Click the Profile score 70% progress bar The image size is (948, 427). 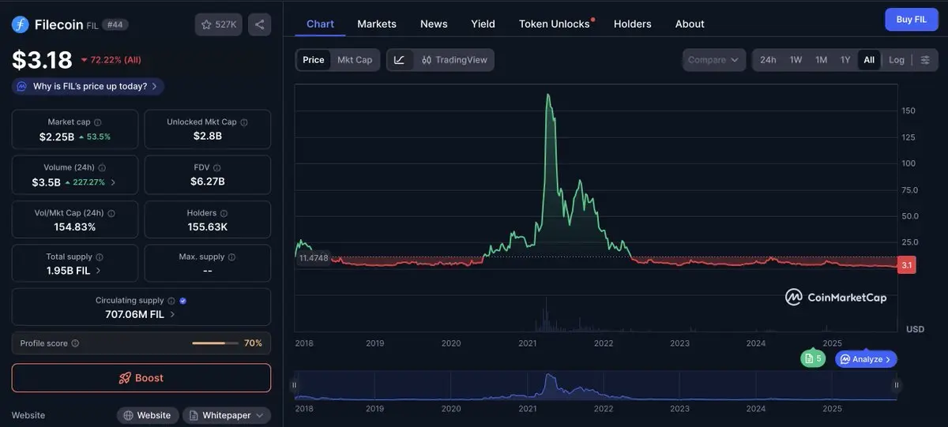coord(215,343)
